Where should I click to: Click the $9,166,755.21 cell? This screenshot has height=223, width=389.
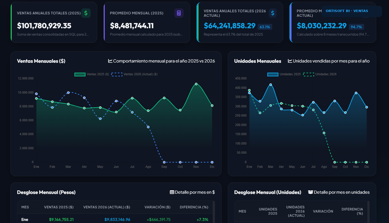click(x=61, y=220)
